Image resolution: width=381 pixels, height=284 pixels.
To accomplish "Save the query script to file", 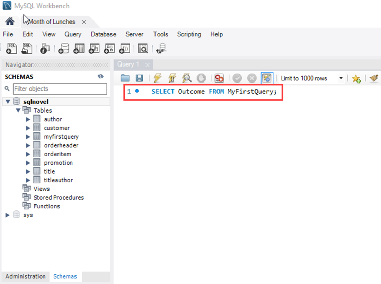I will pyautogui.click(x=139, y=78).
